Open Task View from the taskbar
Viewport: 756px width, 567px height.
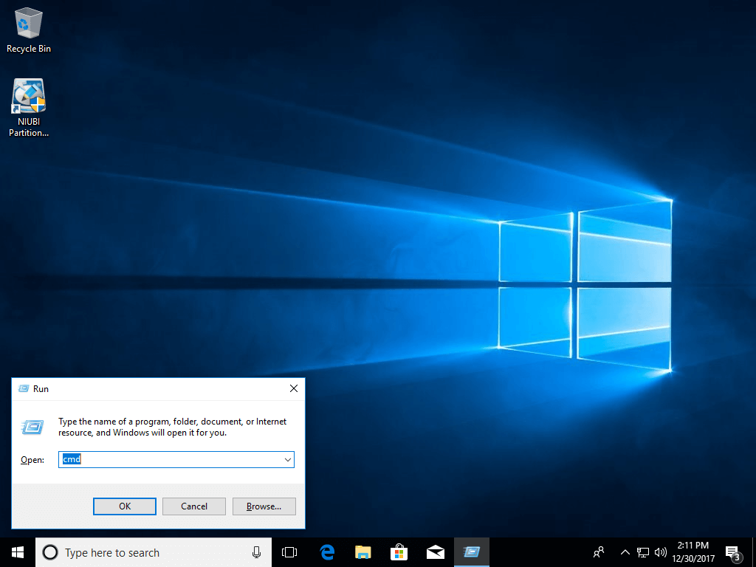click(x=289, y=552)
